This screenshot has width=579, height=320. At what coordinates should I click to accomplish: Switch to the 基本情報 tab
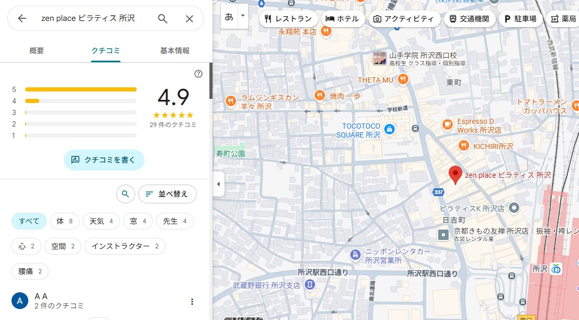pyautogui.click(x=175, y=51)
